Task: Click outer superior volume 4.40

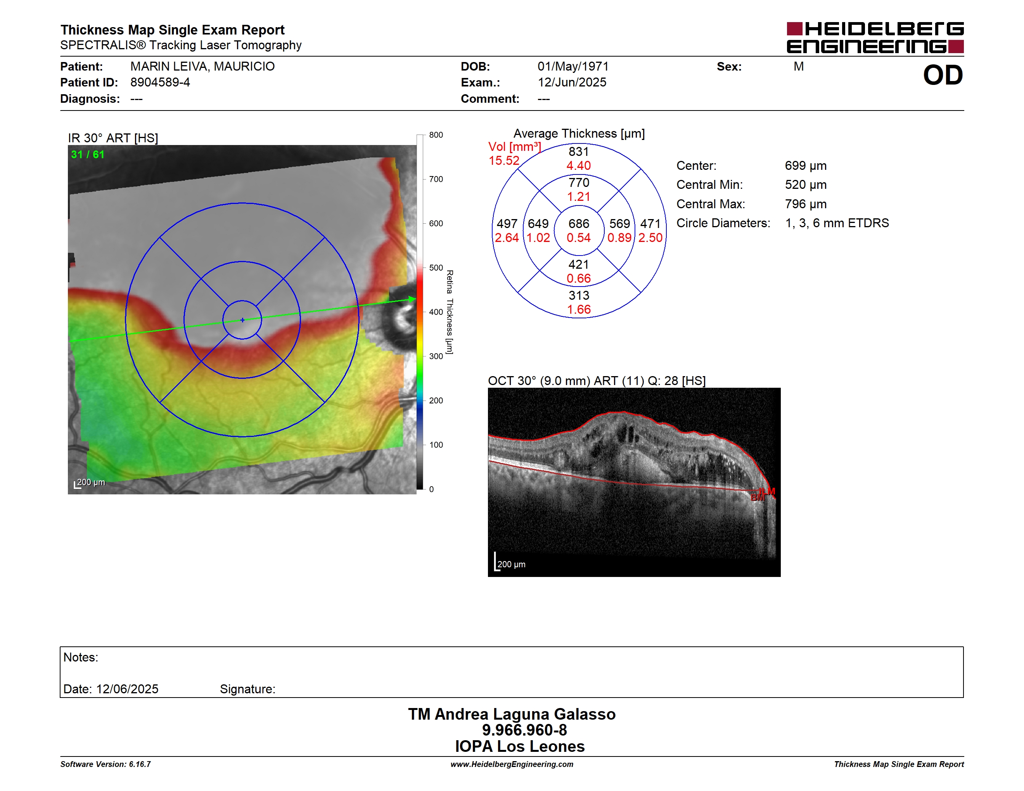Action: (579, 166)
